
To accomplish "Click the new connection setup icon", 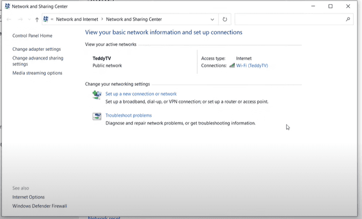I will click(97, 95).
